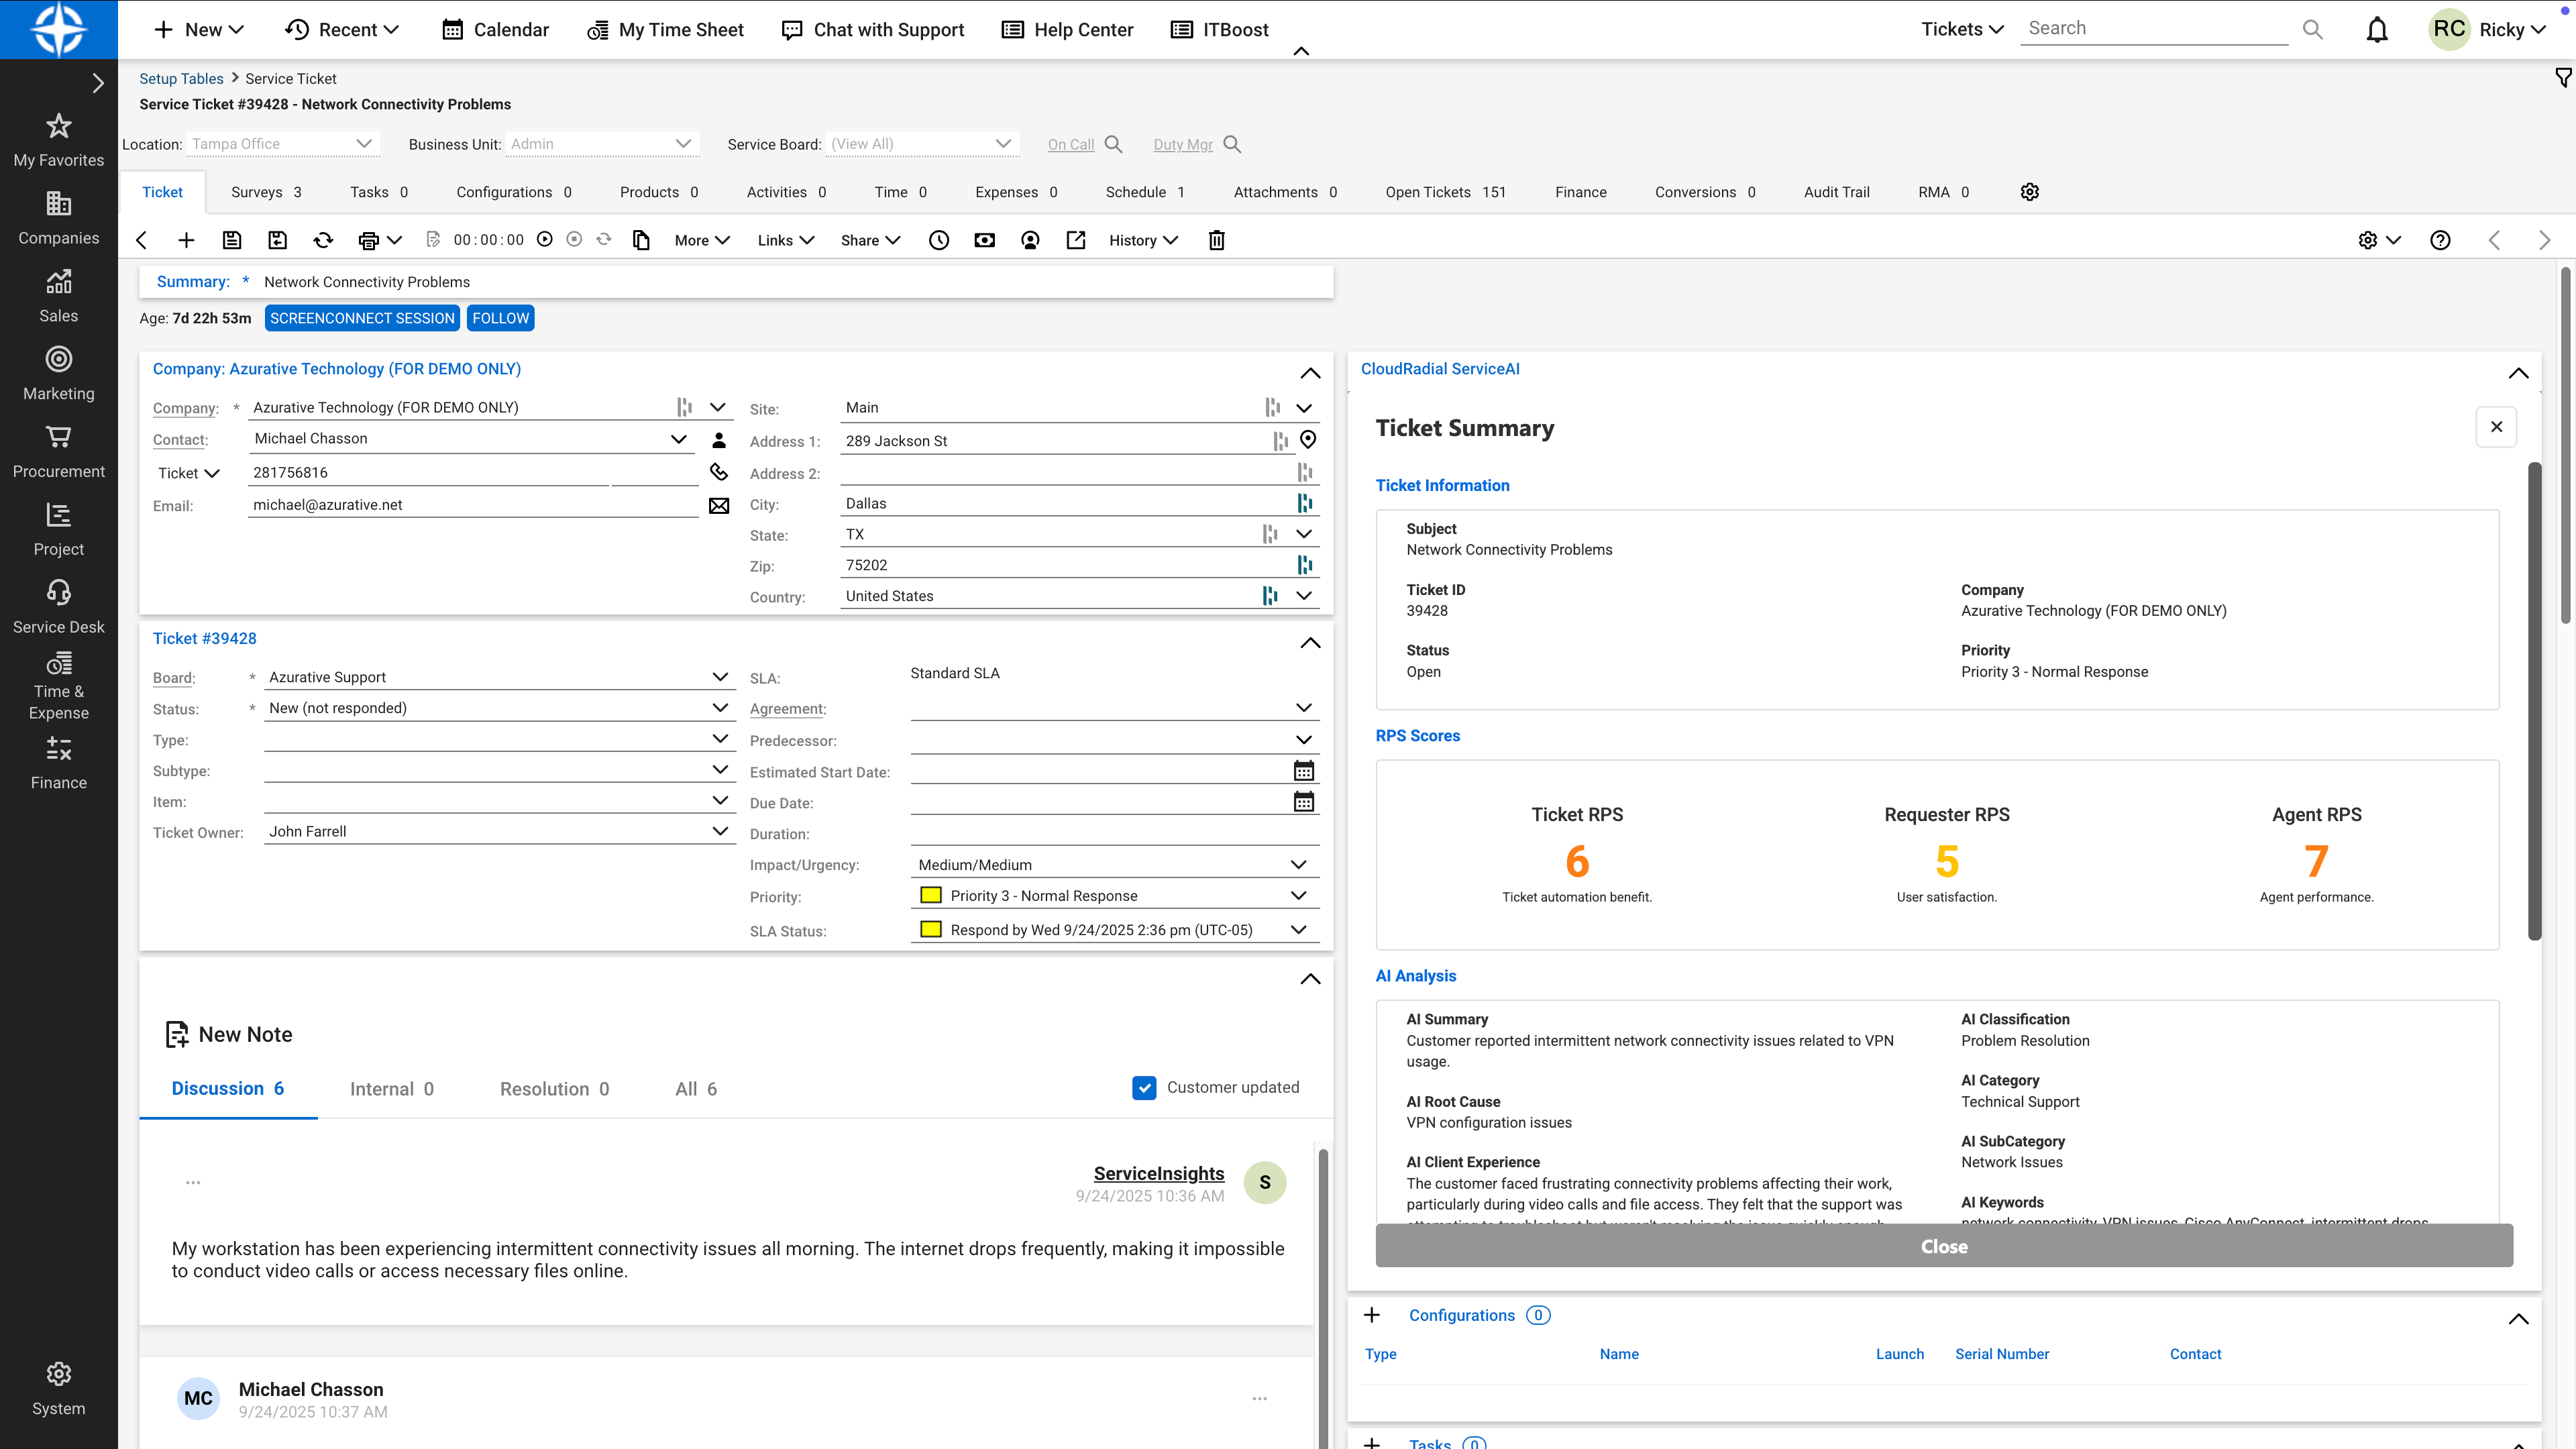Viewport: 2576px width, 1449px height.
Task: Collapse the CloudRadial ServiceAI panel
Action: (x=2518, y=372)
